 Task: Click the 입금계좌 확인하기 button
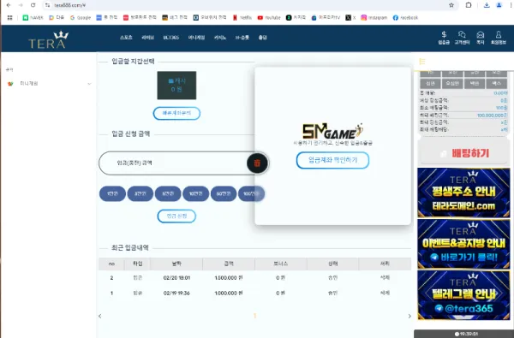[332, 160]
